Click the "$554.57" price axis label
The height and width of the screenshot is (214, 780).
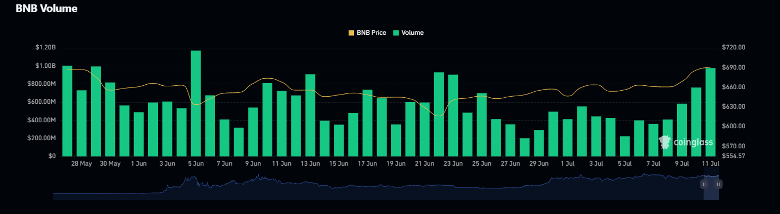(x=733, y=156)
